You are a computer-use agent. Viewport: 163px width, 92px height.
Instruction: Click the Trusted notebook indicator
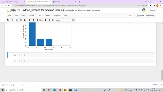(129, 16)
